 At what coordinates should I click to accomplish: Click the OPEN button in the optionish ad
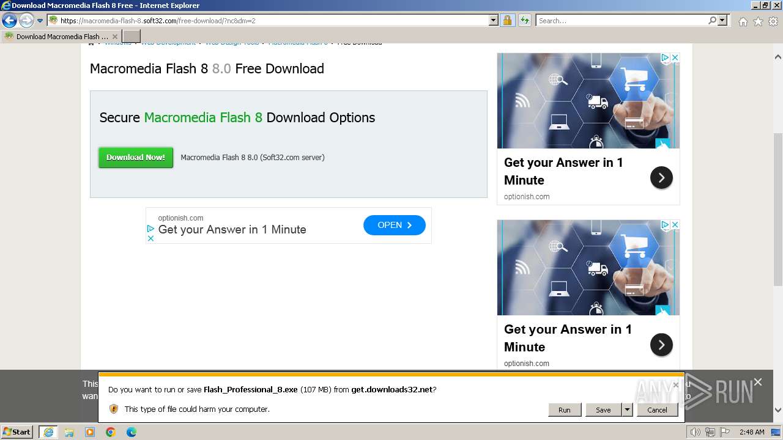(394, 225)
